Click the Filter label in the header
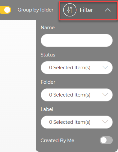Viewport: 118px width, 152px height. click(x=86, y=10)
